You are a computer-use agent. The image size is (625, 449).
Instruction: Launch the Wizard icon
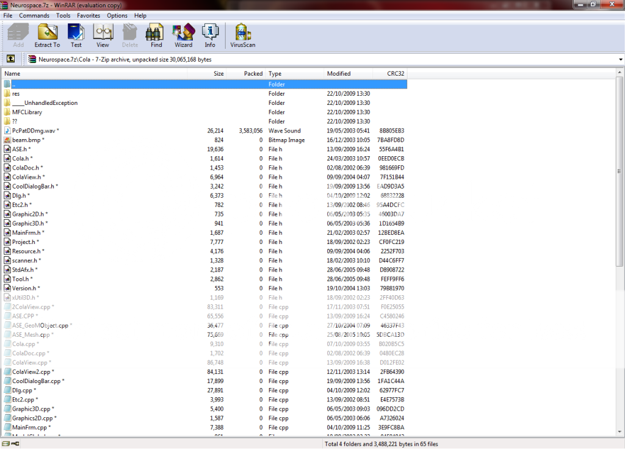pyautogui.click(x=183, y=35)
